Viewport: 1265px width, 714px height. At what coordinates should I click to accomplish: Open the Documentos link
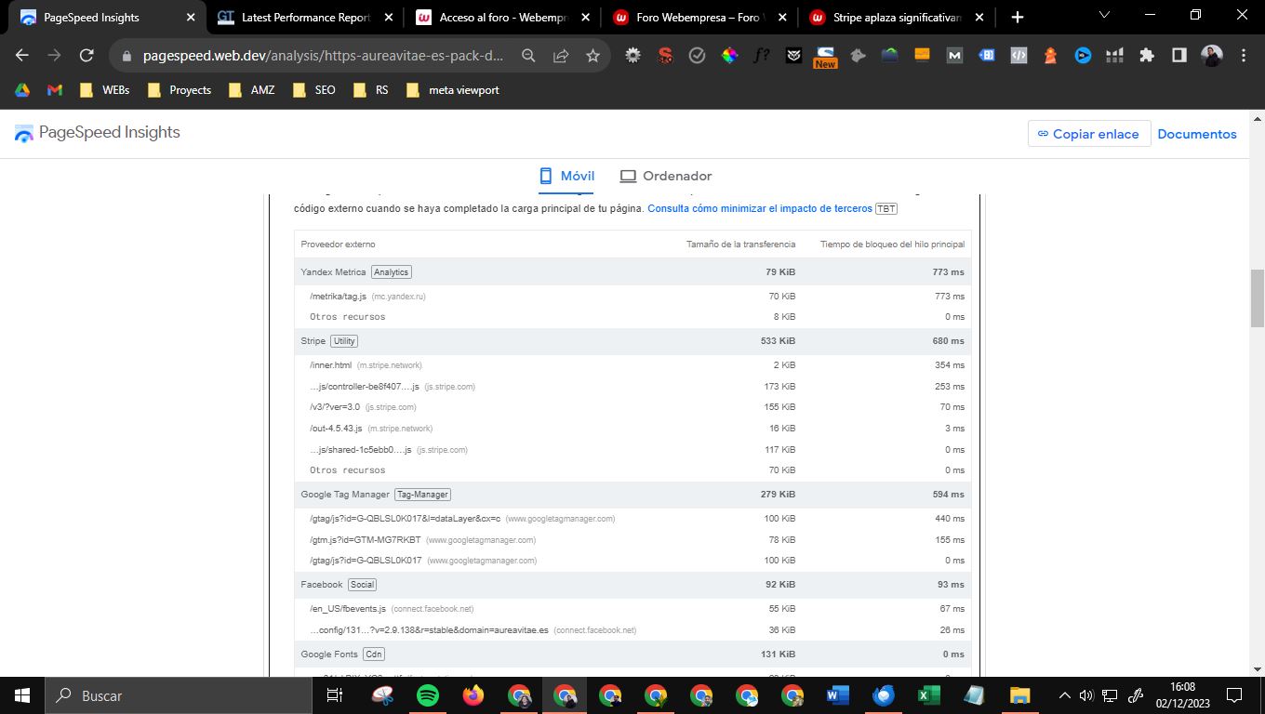pyautogui.click(x=1197, y=134)
